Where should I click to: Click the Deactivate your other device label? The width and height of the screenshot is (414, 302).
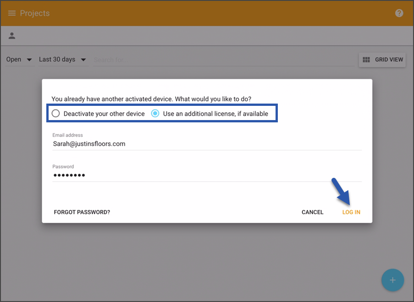[104, 114]
